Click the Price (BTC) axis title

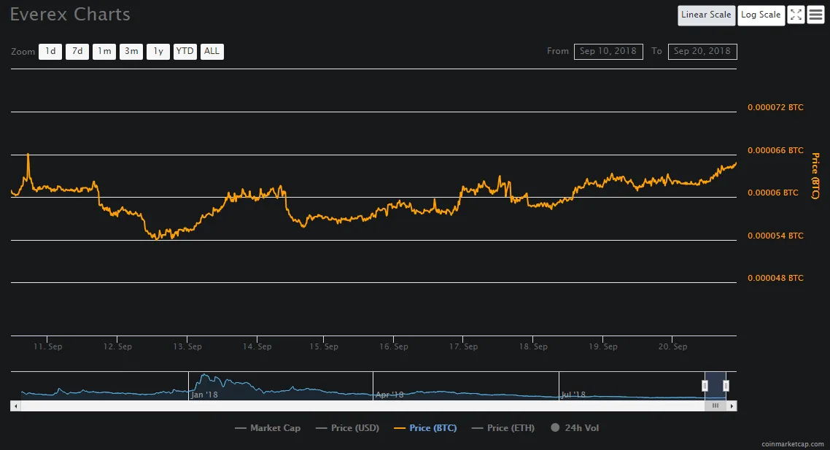point(815,176)
